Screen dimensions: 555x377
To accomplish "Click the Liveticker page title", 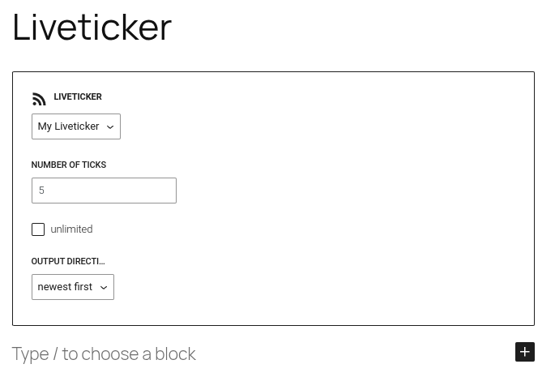I will pos(92,28).
